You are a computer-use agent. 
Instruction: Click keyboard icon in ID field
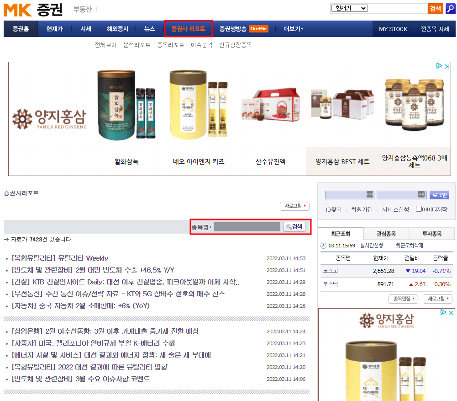pyautogui.click(x=369, y=194)
